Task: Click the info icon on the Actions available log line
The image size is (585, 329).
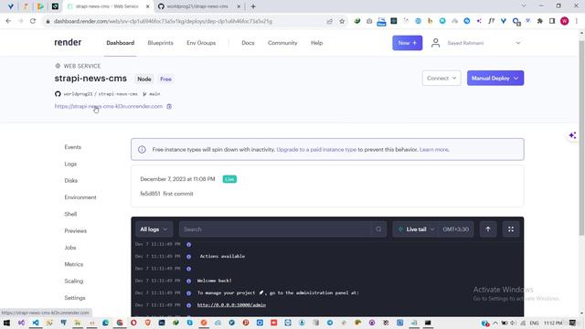Action: point(189,257)
